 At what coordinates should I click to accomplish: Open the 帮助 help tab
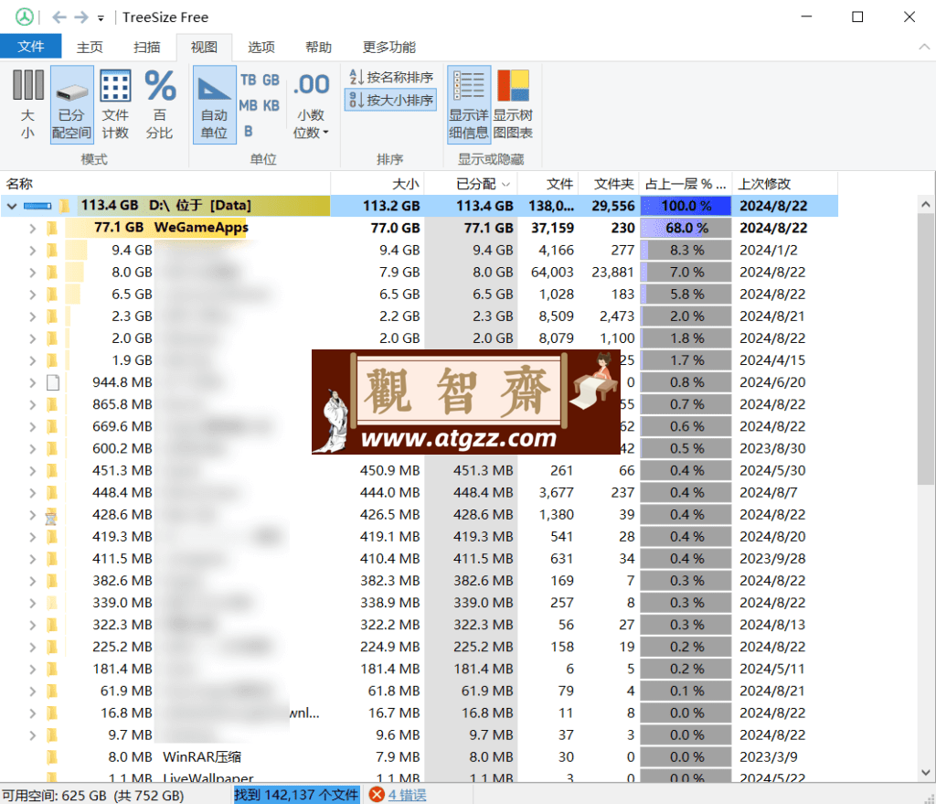pyautogui.click(x=318, y=48)
